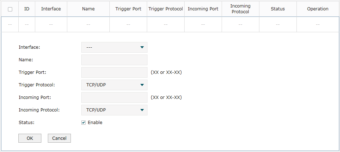Click the Incoming Protocol dropdown arrow icon
Viewport: 340px width, 152px height.
(142, 110)
